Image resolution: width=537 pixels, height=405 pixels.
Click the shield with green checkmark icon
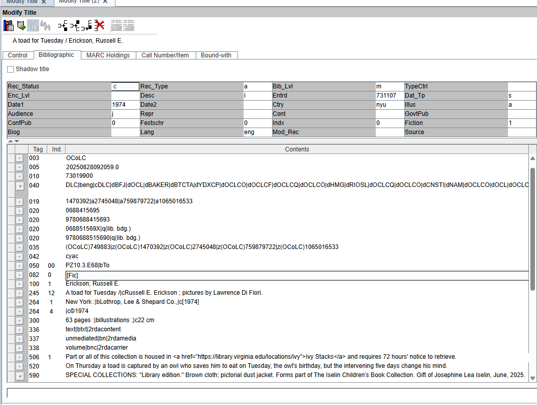[x=21, y=25]
